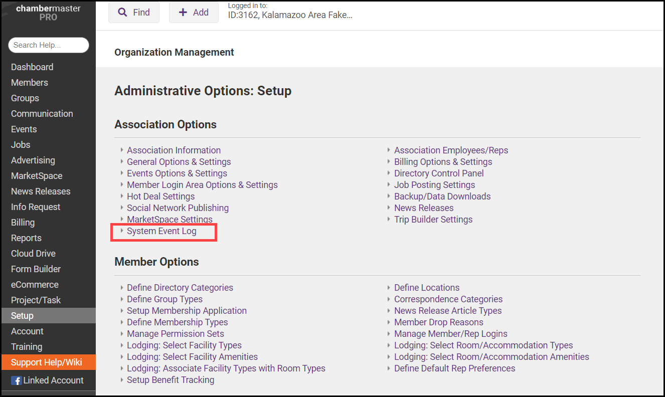The image size is (665, 397).
Task: Click the Add plus icon
Action: click(x=183, y=13)
